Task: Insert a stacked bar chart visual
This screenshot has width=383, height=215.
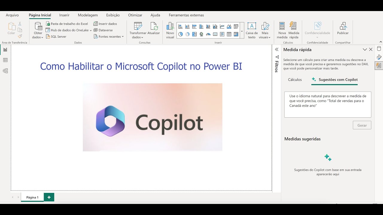Action: 180,27
